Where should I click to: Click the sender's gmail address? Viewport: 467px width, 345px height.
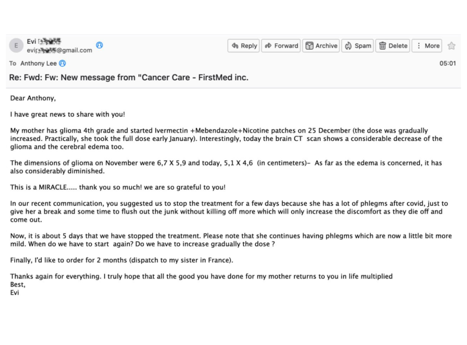tap(59, 50)
